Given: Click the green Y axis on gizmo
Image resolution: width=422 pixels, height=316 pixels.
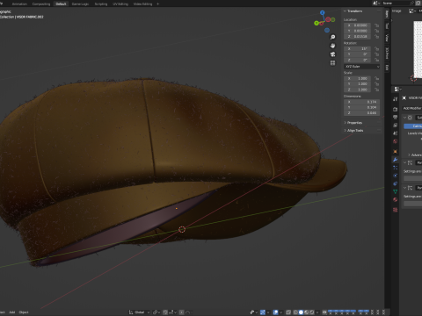Looking at the screenshot, I should [x=316, y=23].
